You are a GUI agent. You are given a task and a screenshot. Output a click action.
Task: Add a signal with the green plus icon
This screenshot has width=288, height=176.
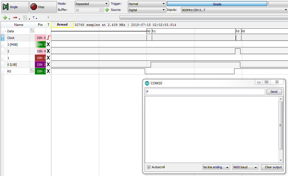[x=5, y=18]
